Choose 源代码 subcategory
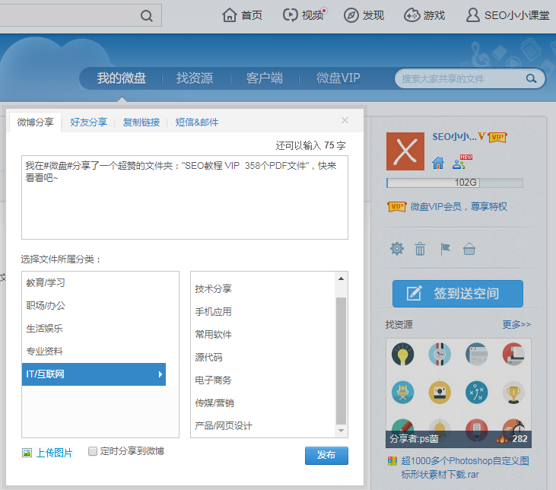This screenshot has width=556, height=490. pyautogui.click(x=208, y=358)
